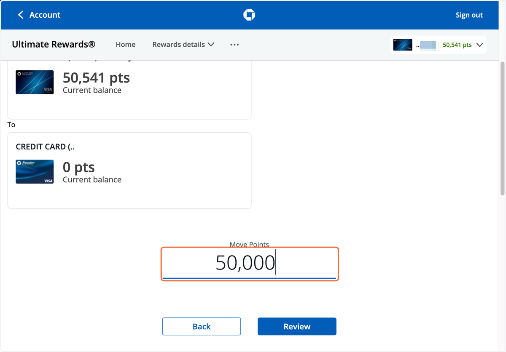506x352 pixels.
Task: Click the 50,541 pts balance text
Action: (x=96, y=77)
